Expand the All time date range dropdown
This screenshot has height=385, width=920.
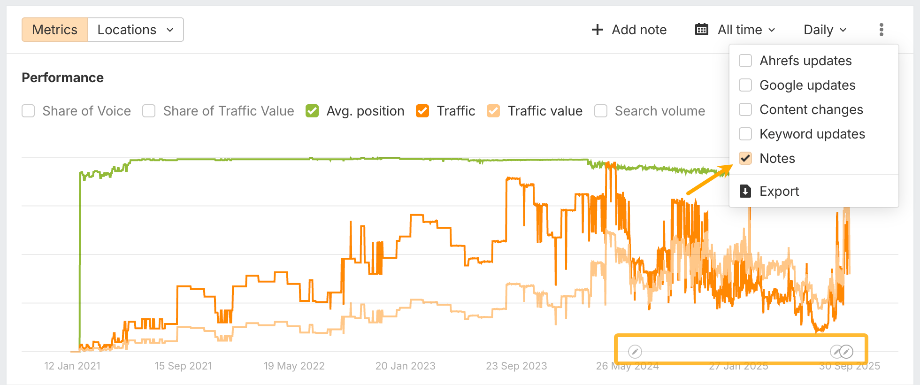point(746,30)
